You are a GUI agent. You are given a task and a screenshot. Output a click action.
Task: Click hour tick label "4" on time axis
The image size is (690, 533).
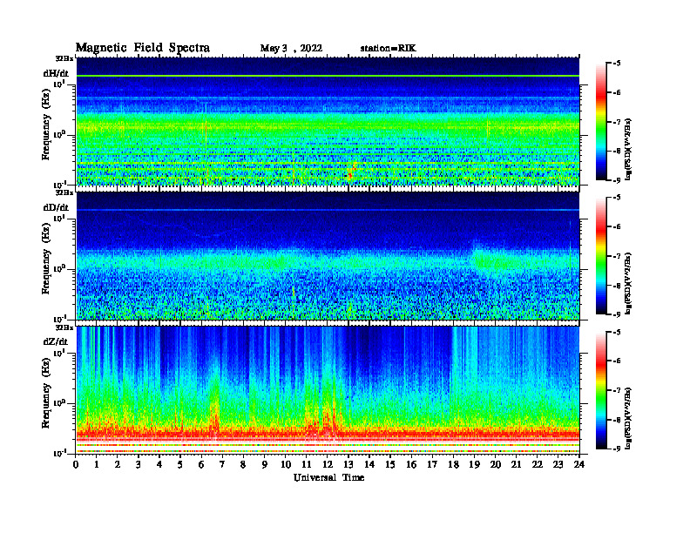(159, 465)
